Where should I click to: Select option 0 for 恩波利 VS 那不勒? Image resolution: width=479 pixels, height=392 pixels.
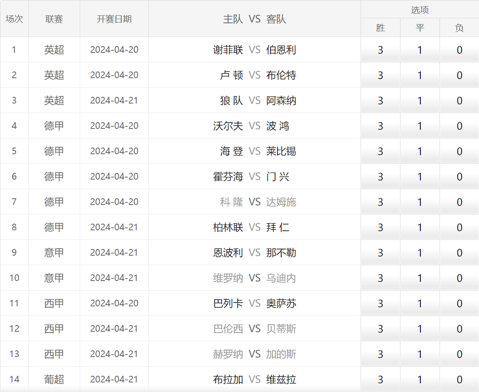459,253
